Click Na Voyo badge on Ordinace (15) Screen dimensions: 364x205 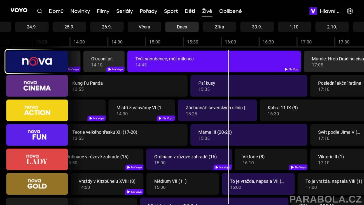tap(134, 167)
